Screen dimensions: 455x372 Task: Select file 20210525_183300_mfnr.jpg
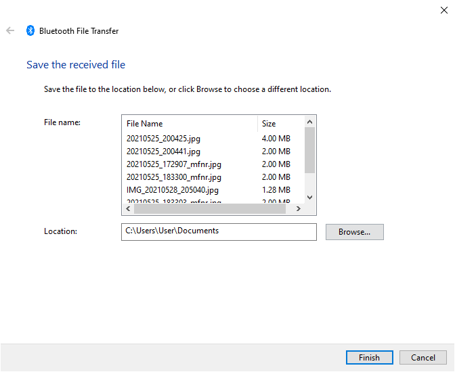[174, 177]
